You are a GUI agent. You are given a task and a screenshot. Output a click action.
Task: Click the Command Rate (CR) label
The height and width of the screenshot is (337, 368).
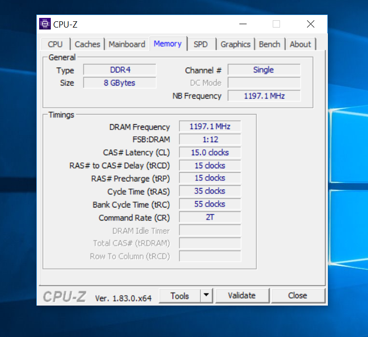(134, 218)
